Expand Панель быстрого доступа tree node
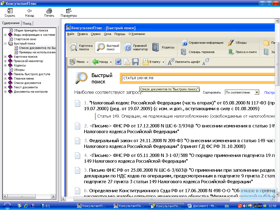Image resolution: width=280 pixels, height=210 pixels. point(5,74)
